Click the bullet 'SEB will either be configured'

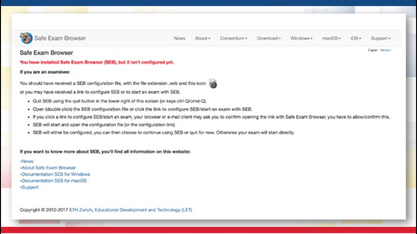[x=163, y=133]
